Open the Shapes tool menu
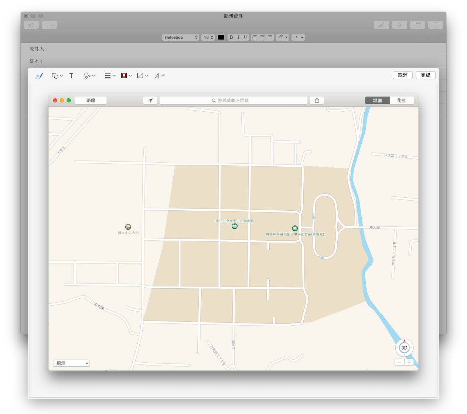 (x=57, y=76)
